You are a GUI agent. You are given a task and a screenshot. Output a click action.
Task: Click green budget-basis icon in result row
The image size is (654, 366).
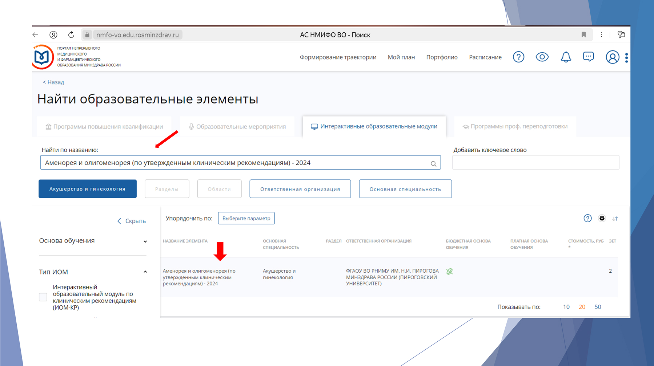coord(450,271)
